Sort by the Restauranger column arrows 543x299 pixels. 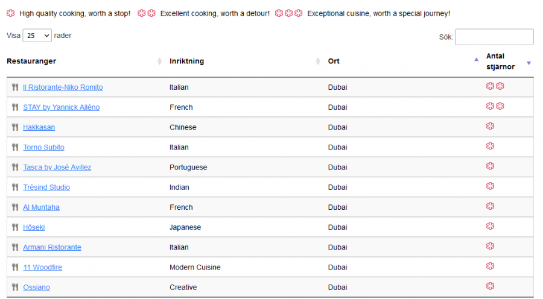click(x=159, y=61)
